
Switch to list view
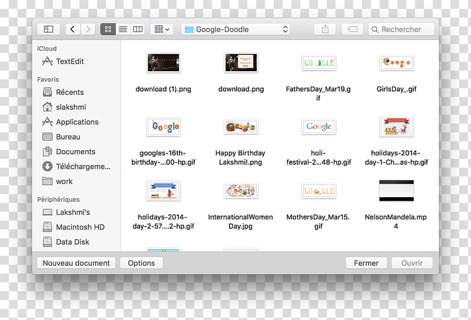click(x=122, y=29)
